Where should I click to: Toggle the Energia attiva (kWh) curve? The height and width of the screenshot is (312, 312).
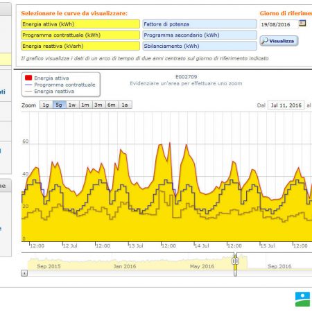[80, 24]
